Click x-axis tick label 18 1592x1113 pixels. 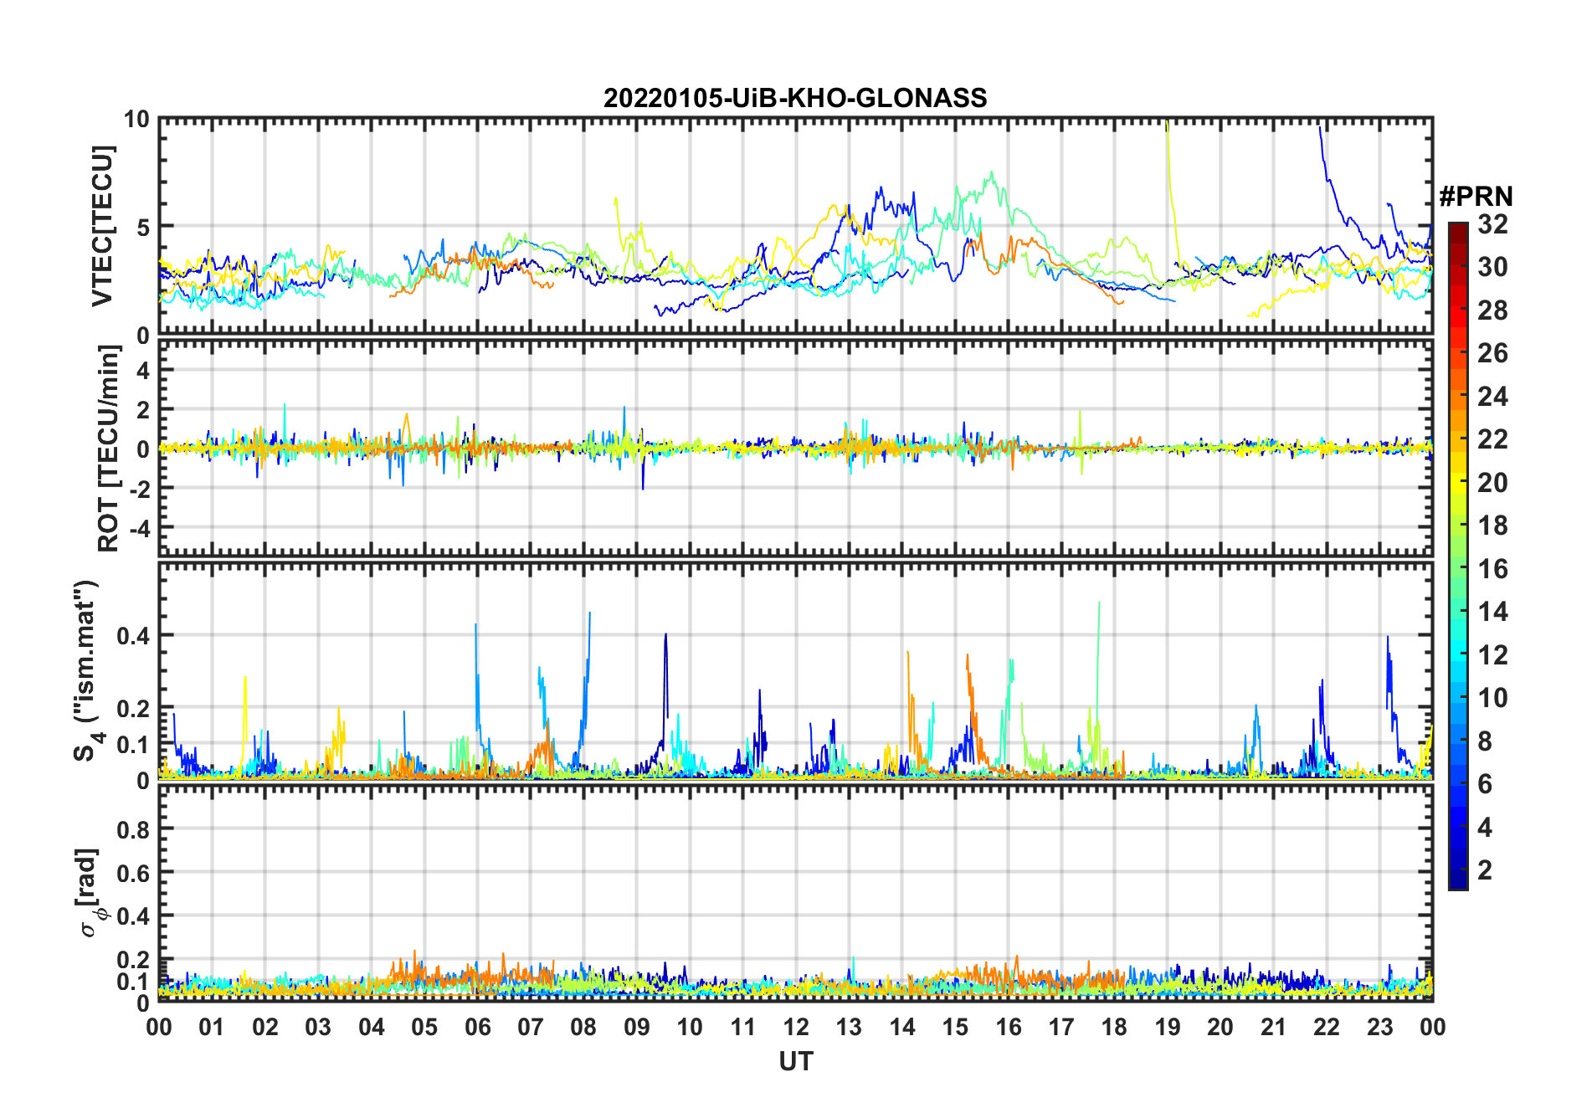click(1114, 1028)
